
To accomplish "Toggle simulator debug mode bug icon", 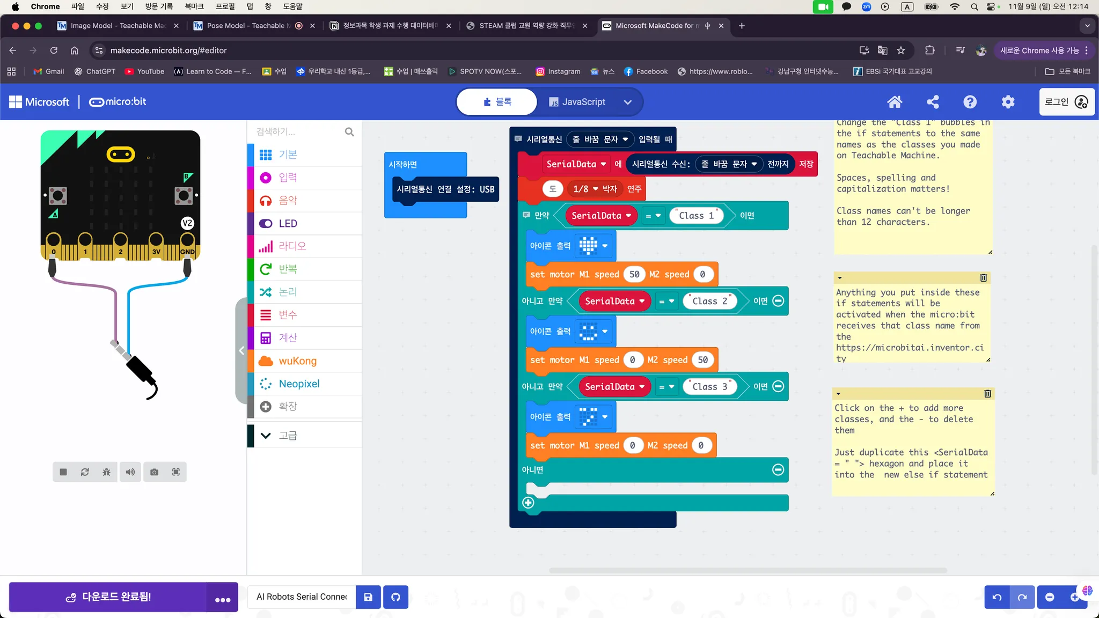I will pyautogui.click(x=106, y=472).
